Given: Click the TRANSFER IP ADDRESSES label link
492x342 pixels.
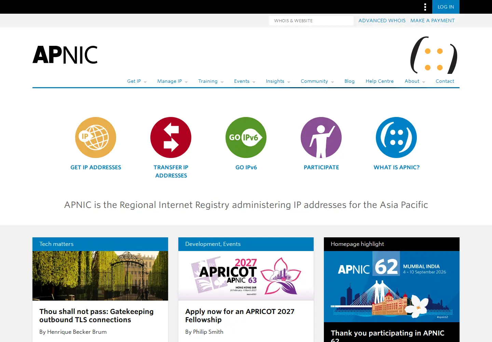Looking at the screenshot, I should coord(171,171).
